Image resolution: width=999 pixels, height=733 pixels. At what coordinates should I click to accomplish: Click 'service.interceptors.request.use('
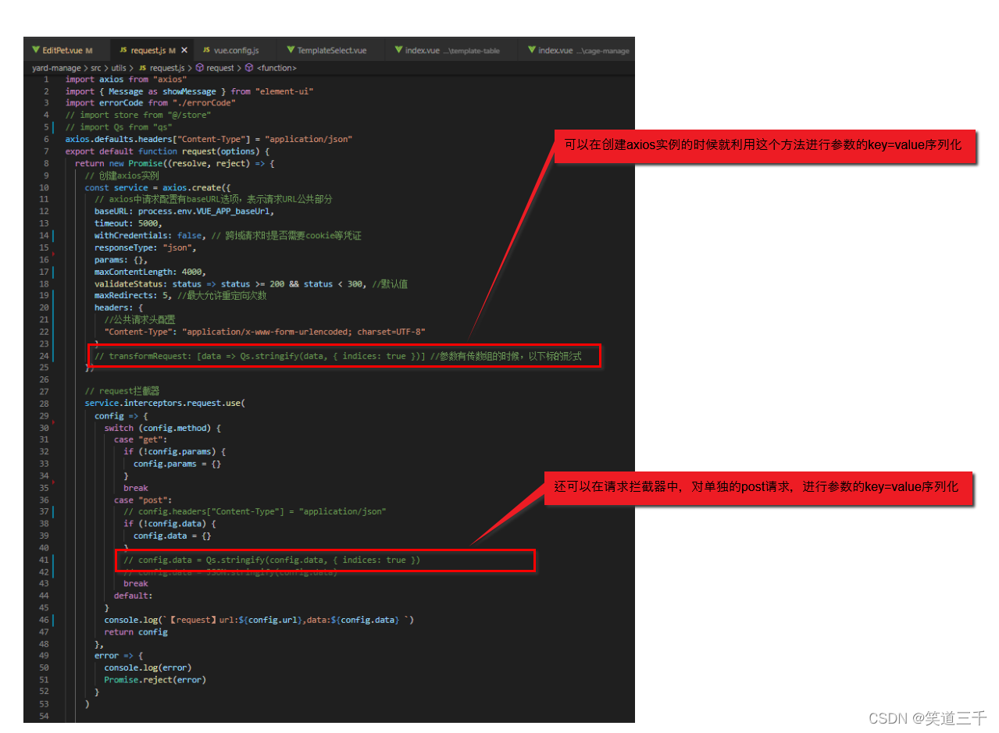click(x=166, y=404)
